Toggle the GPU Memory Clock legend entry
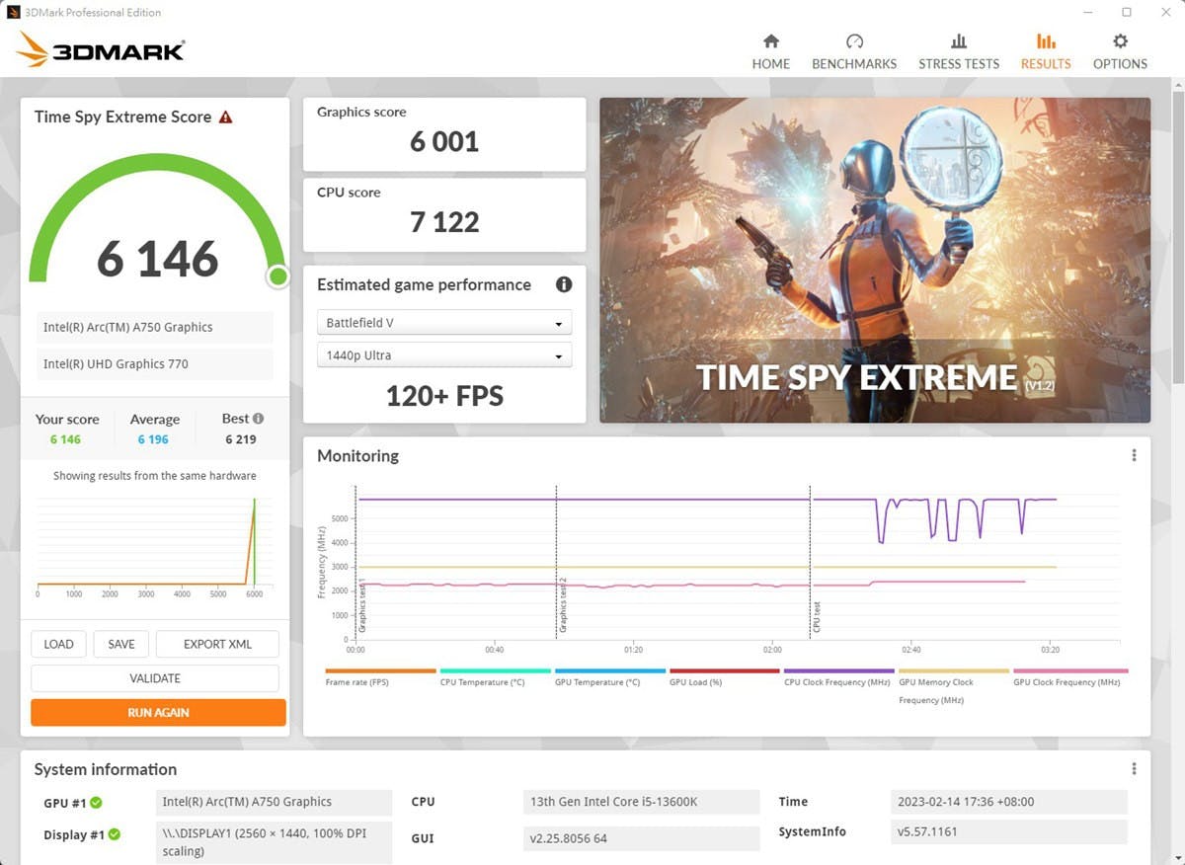The height and width of the screenshot is (865, 1185). [x=954, y=686]
